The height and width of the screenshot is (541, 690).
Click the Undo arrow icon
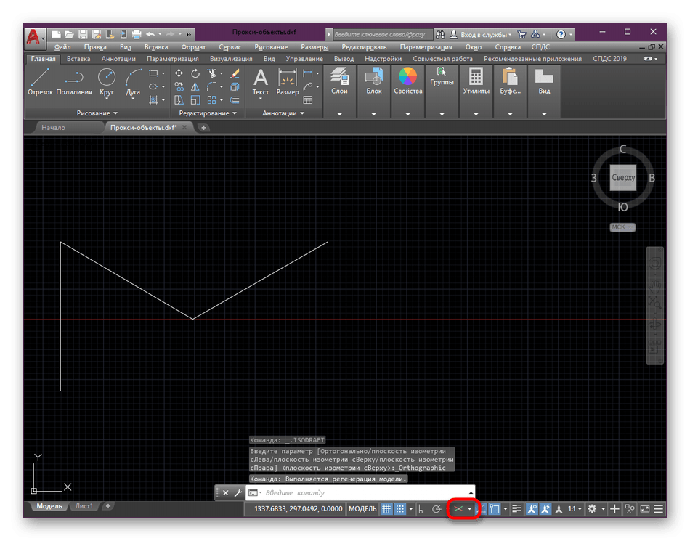coord(150,34)
